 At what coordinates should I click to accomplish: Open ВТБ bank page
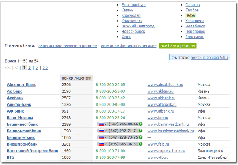[11, 158]
